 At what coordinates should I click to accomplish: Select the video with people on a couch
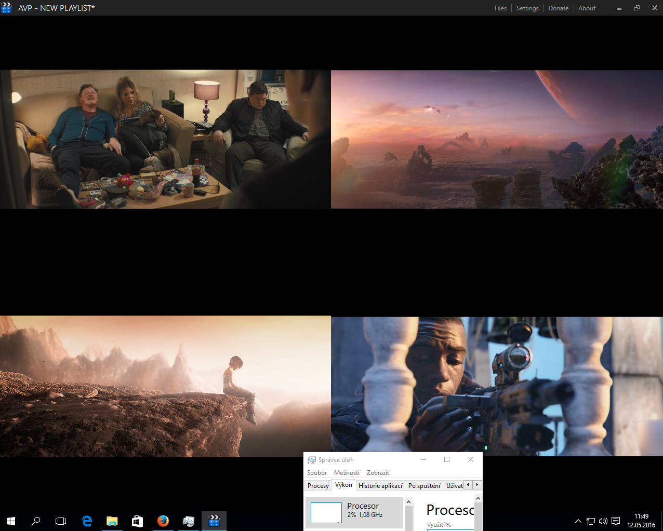coord(165,139)
